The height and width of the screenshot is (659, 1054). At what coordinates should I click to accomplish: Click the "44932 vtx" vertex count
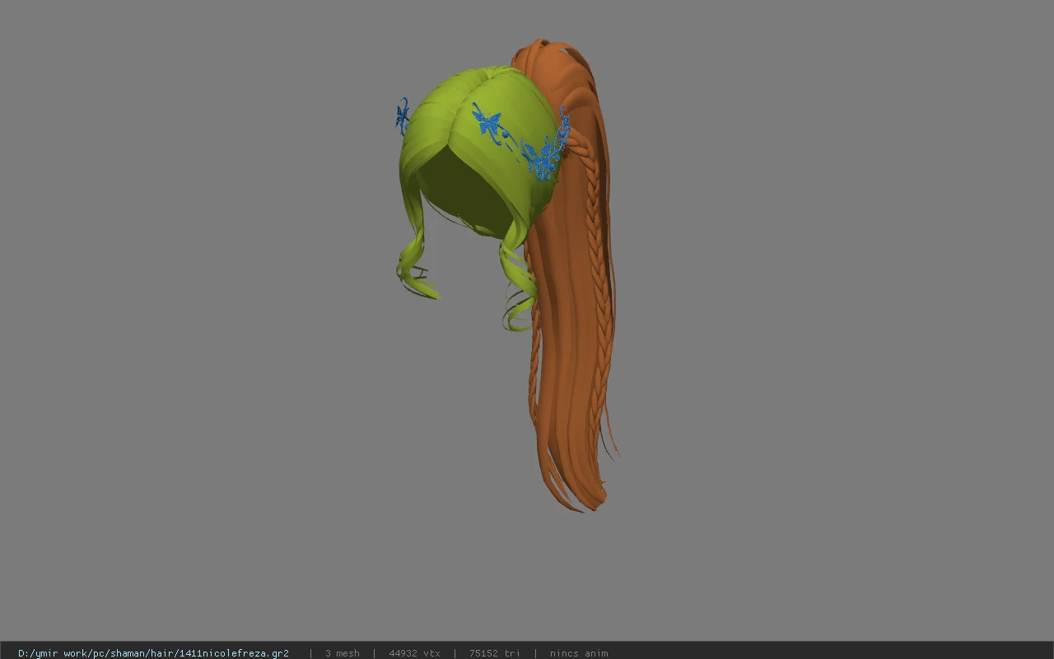pyautogui.click(x=414, y=653)
